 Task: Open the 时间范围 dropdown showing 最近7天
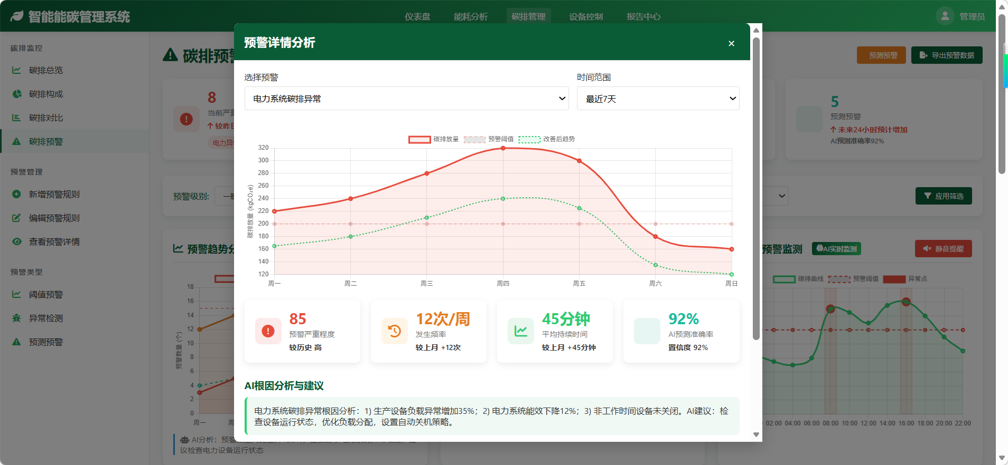pyautogui.click(x=658, y=99)
